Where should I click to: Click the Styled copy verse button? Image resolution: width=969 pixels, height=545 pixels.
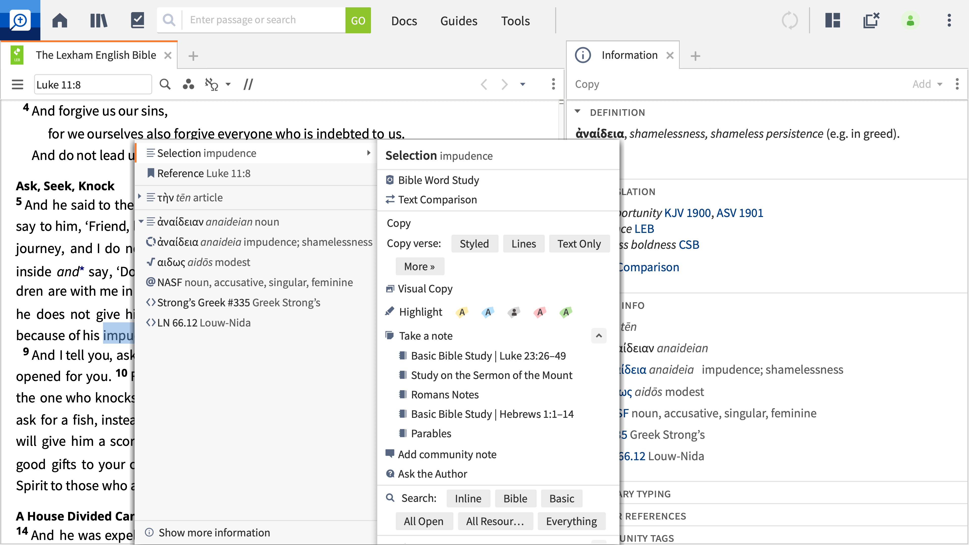coord(474,244)
